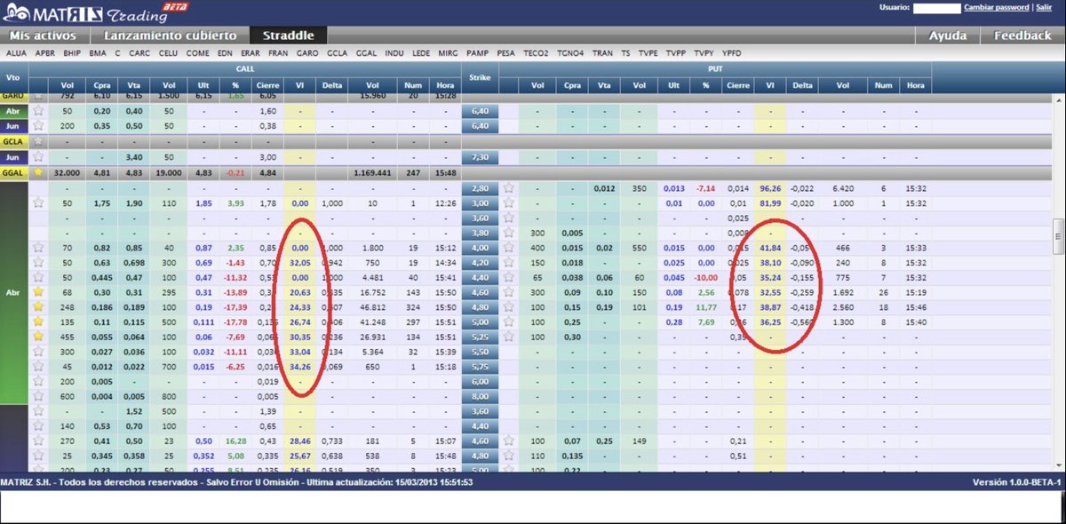
Task: Select the ERAR ticker
Action: pyautogui.click(x=251, y=53)
